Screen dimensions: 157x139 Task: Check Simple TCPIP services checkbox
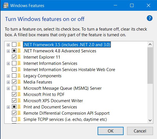pos(14,119)
